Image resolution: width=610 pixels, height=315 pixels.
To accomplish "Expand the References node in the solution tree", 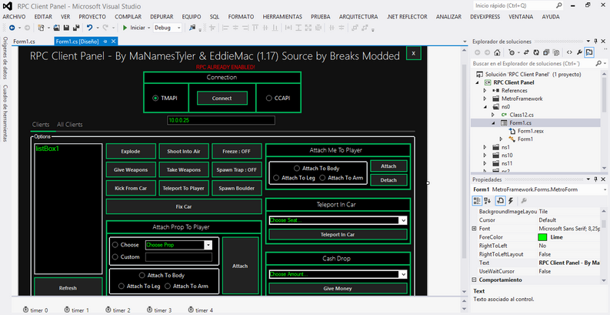I will point(485,90).
